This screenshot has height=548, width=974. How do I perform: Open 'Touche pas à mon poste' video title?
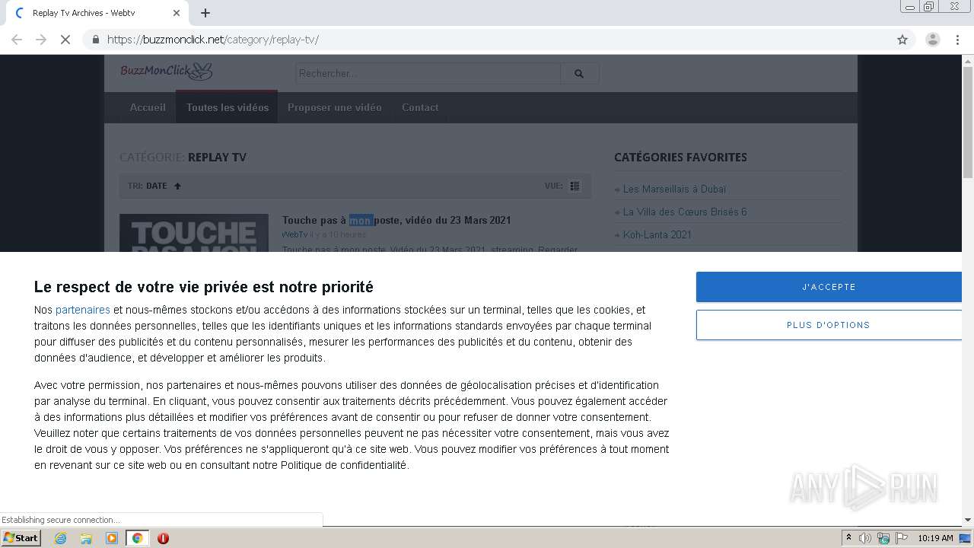pyautogui.click(x=396, y=220)
